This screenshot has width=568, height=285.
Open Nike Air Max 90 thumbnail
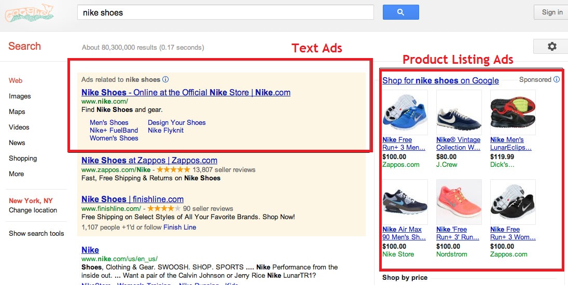[405, 202]
